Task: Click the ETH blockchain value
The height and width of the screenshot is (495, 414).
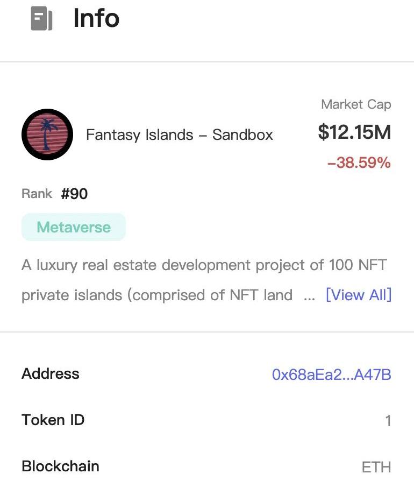Action: click(376, 467)
